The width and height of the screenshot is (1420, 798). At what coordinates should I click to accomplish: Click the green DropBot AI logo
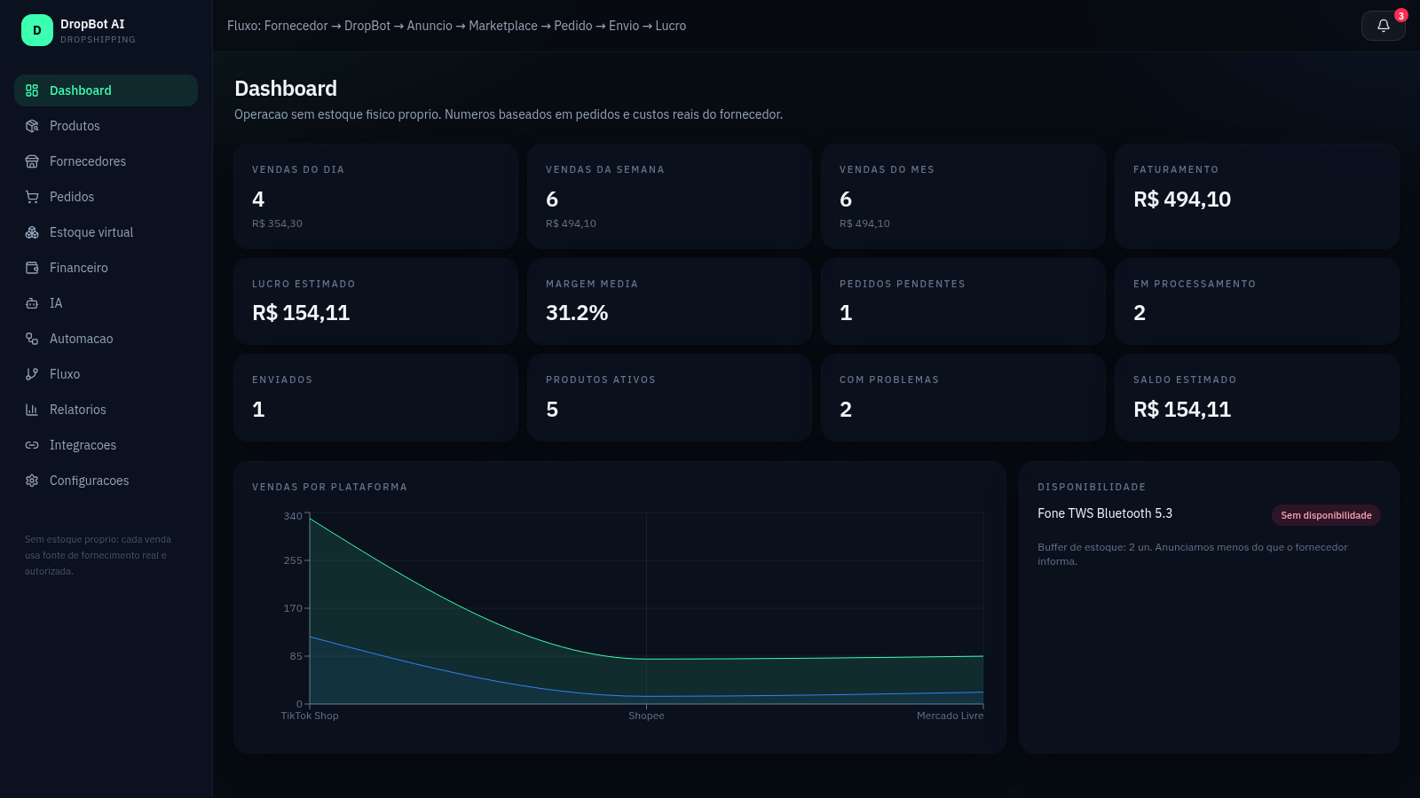pyautogui.click(x=37, y=30)
